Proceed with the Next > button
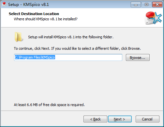The width and height of the screenshot is (164, 127). (120, 119)
